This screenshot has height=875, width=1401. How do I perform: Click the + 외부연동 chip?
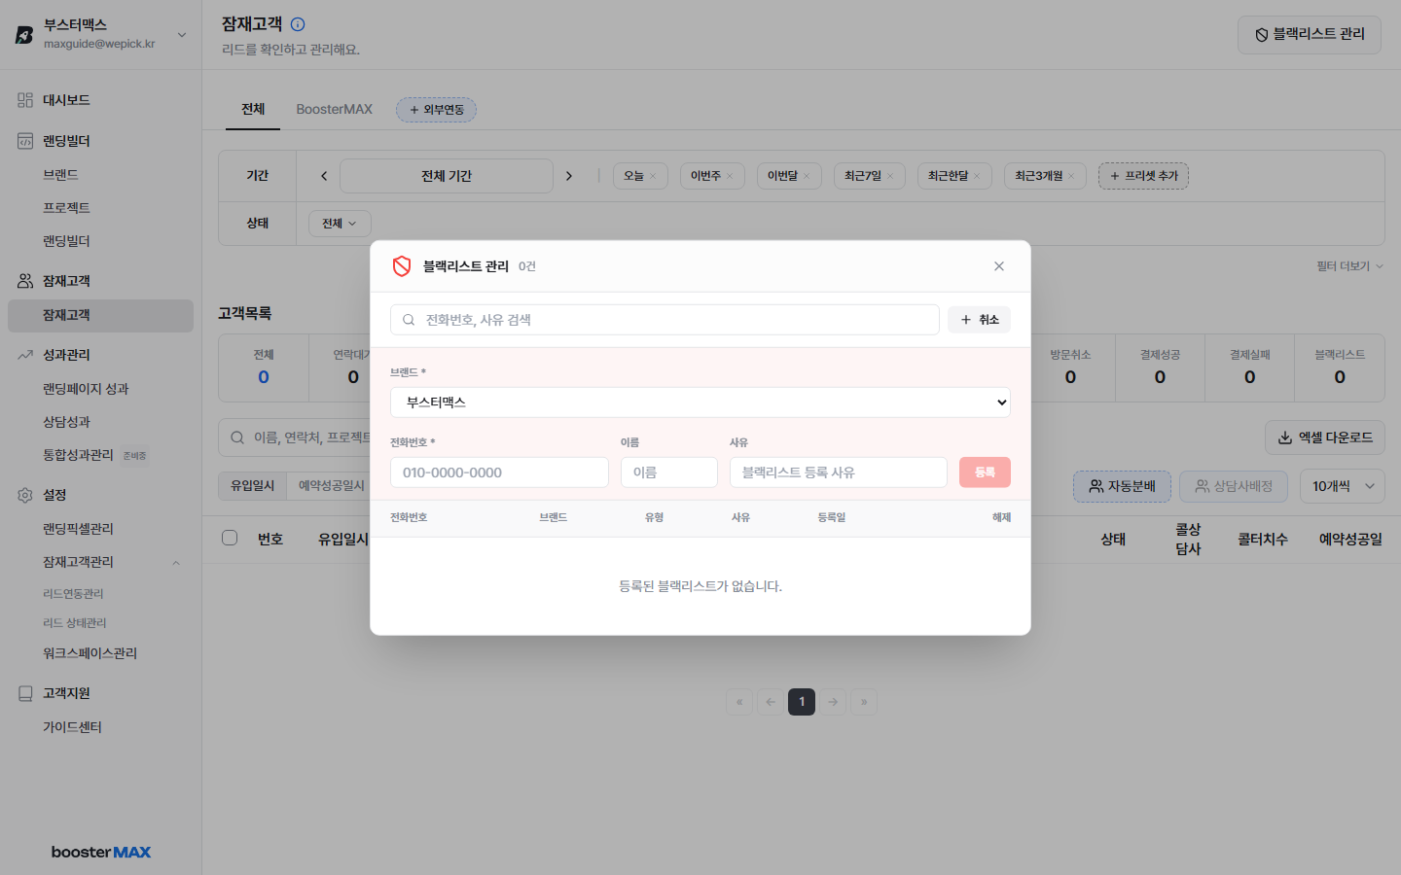436,110
